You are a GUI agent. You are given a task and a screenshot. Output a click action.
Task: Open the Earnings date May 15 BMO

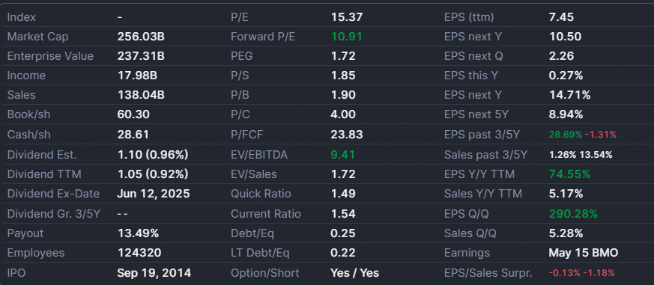tap(584, 253)
